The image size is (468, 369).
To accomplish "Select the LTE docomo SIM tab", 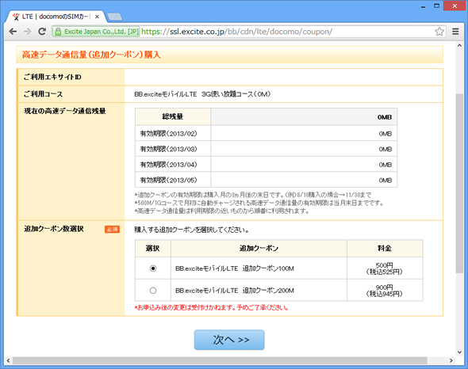I will tap(56, 17).
